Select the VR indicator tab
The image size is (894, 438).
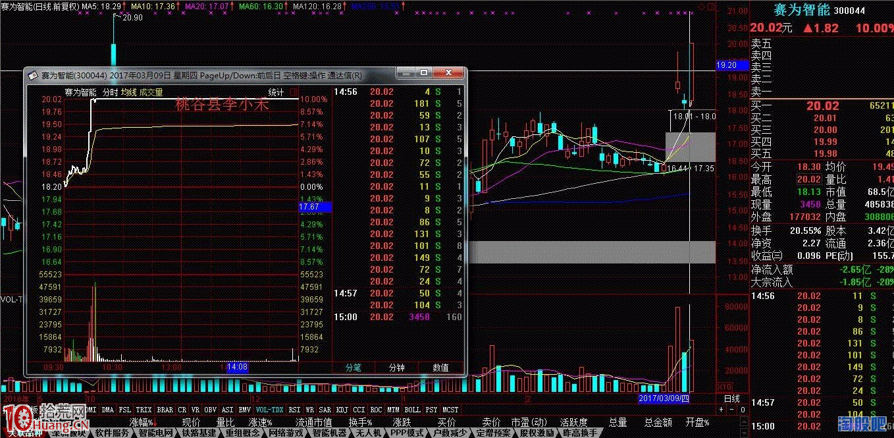point(196,410)
